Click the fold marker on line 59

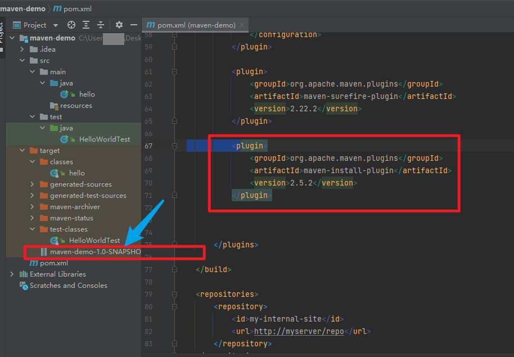(174, 47)
